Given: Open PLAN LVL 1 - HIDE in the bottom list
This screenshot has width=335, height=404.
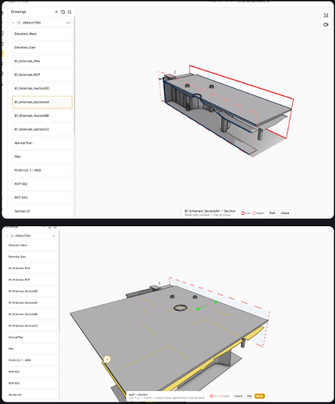Looking at the screenshot, I should pos(32,360).
